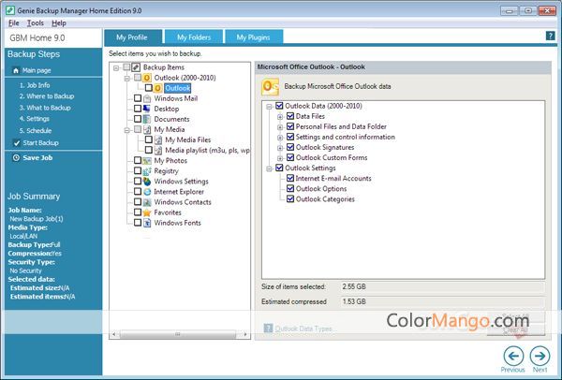Switch to the My Folders tab
This screenshot has height=380, width=562.
[x=193, y=37]
